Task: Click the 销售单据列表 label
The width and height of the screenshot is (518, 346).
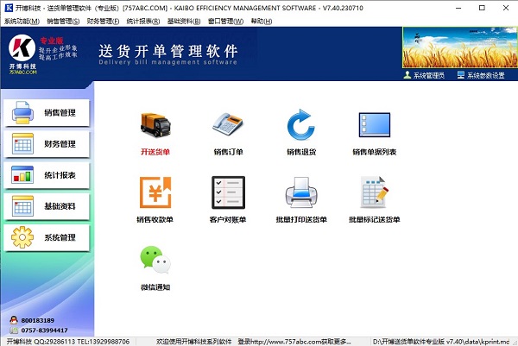Action: click(375, 152)
